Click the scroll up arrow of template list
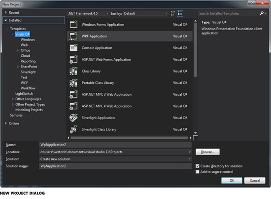Viewport: 271px width, 199px height. [195, 21]
